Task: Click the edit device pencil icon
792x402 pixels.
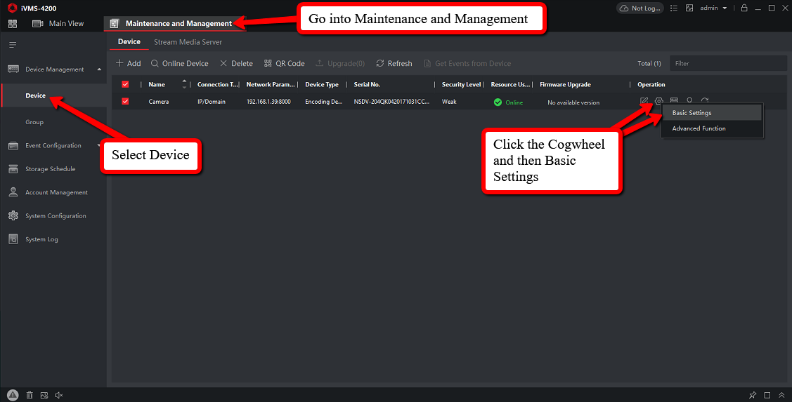Action: pyautogui.click(x=644, y=102)
